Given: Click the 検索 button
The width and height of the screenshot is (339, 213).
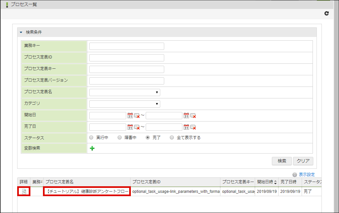Looking at the screenshot, I should [x=282, y=161].
